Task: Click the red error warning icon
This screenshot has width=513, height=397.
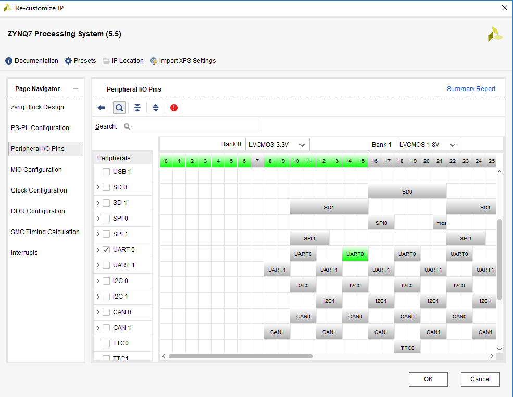Action: point(174,108)
